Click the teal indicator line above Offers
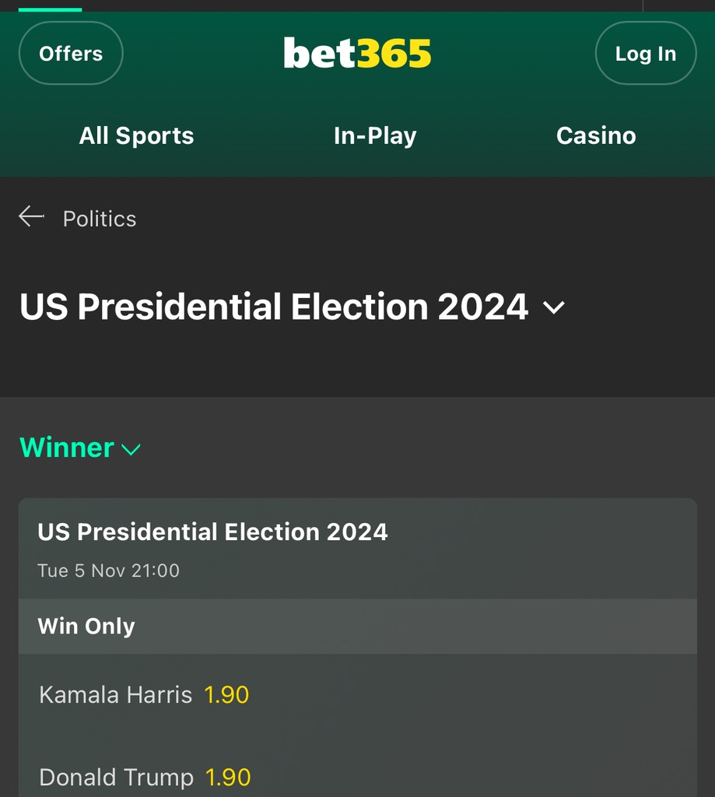Screen dimensions: 715x797 pyautogui.click(x=50, y=9)
